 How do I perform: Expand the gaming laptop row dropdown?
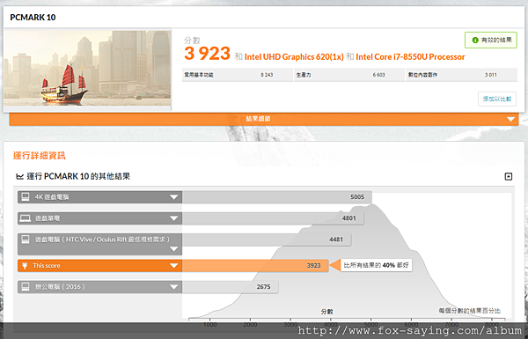coord(173,218)
